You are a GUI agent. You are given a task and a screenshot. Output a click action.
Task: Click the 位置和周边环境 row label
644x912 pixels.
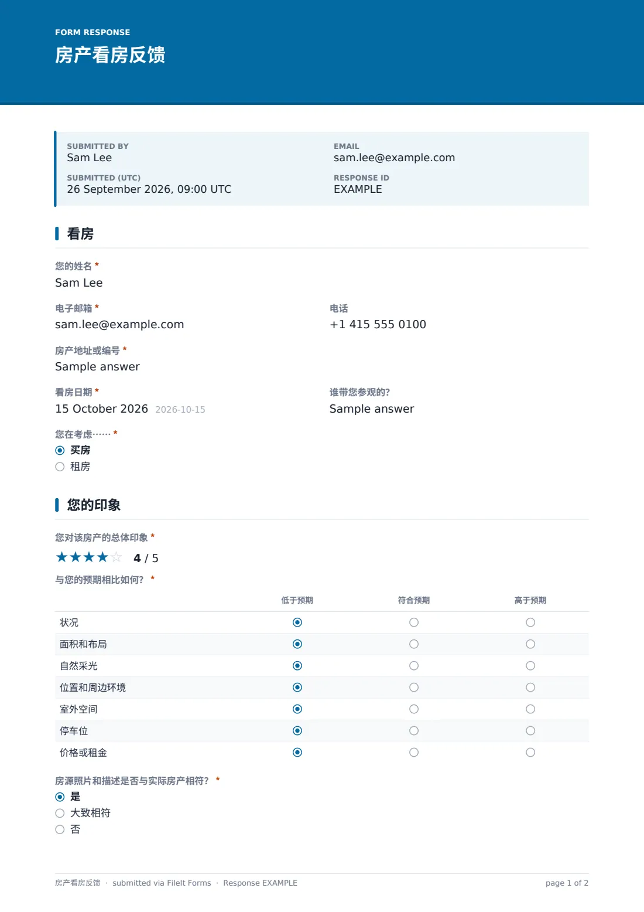(x=93, y=688)
